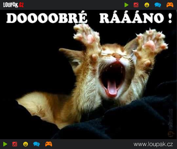Click the word RÁÁÁNO in the caption
This screenshot has width=177, height=149.
tap(132, 18)
